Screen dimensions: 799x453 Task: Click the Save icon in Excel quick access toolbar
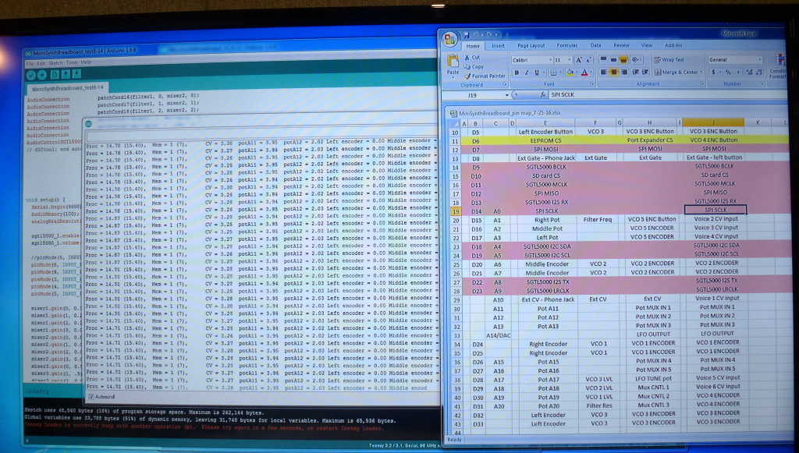(466, 34)
